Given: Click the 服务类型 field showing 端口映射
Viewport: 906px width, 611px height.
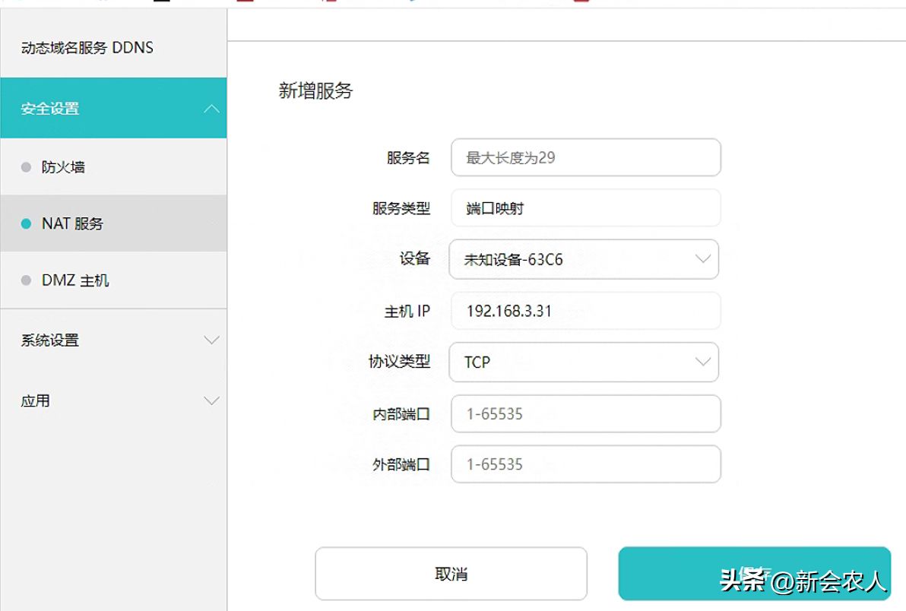Looking at the screenshot, I should (x=585, y=208).
